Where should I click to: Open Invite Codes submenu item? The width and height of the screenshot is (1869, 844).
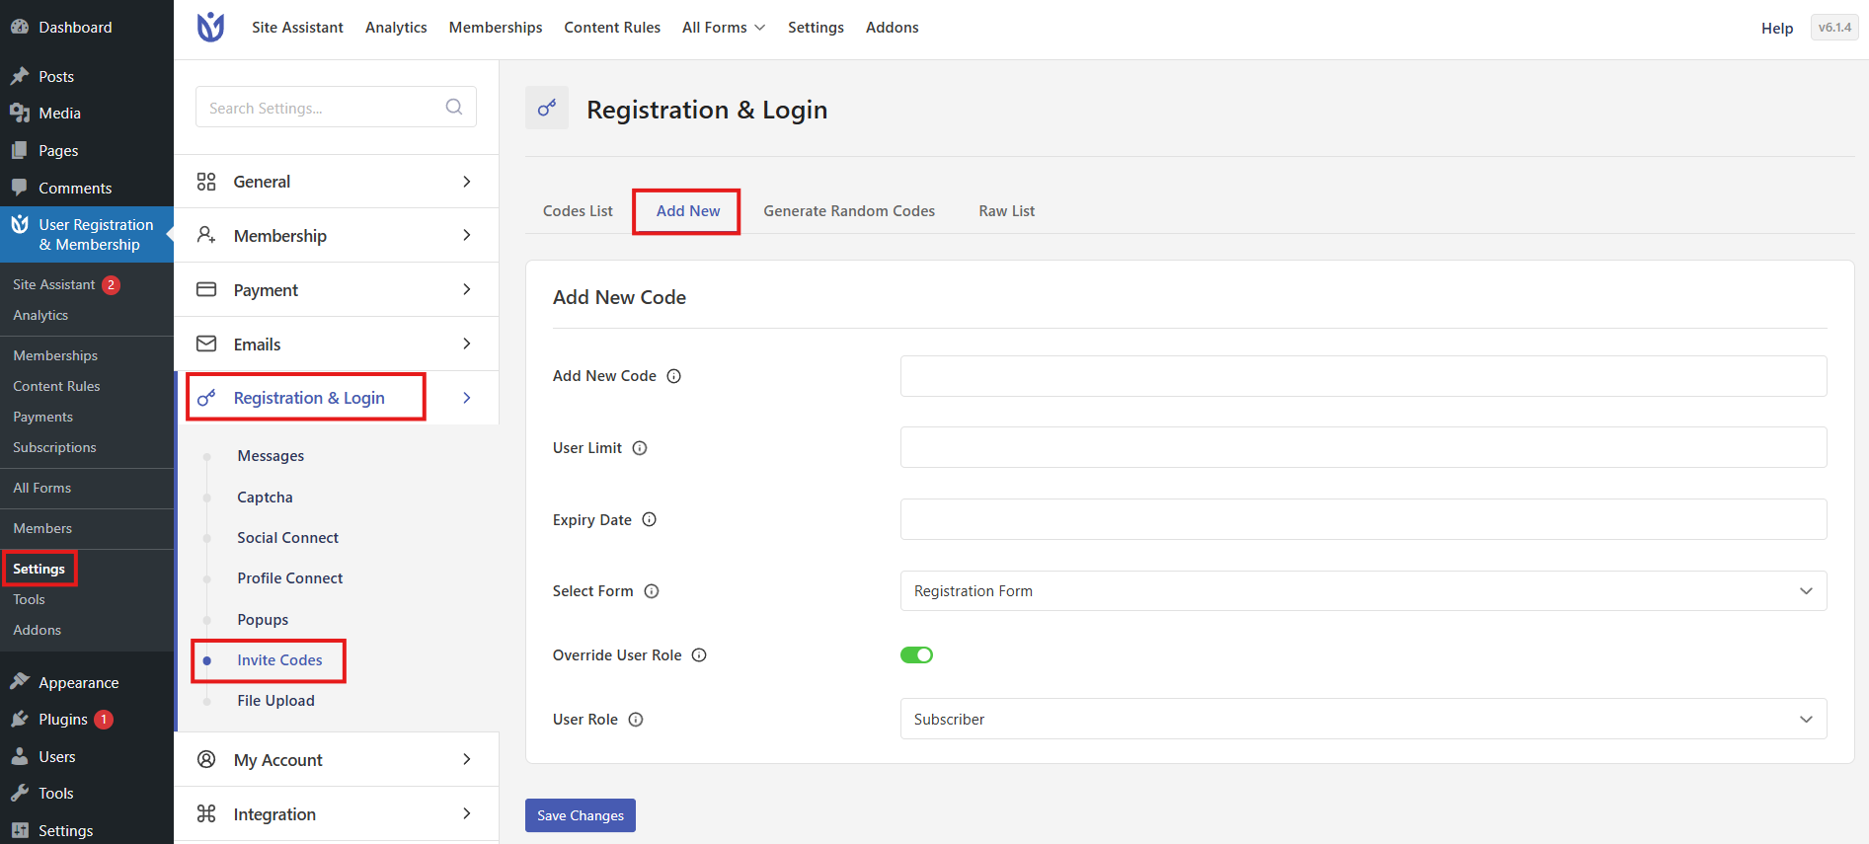(x=279, y=660)
